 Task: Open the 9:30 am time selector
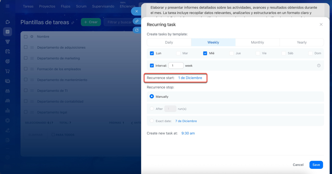coord(188,133)
